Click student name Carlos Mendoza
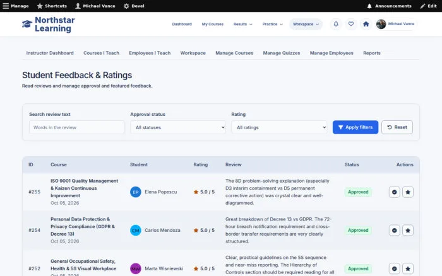 click(x=162, y=230)
